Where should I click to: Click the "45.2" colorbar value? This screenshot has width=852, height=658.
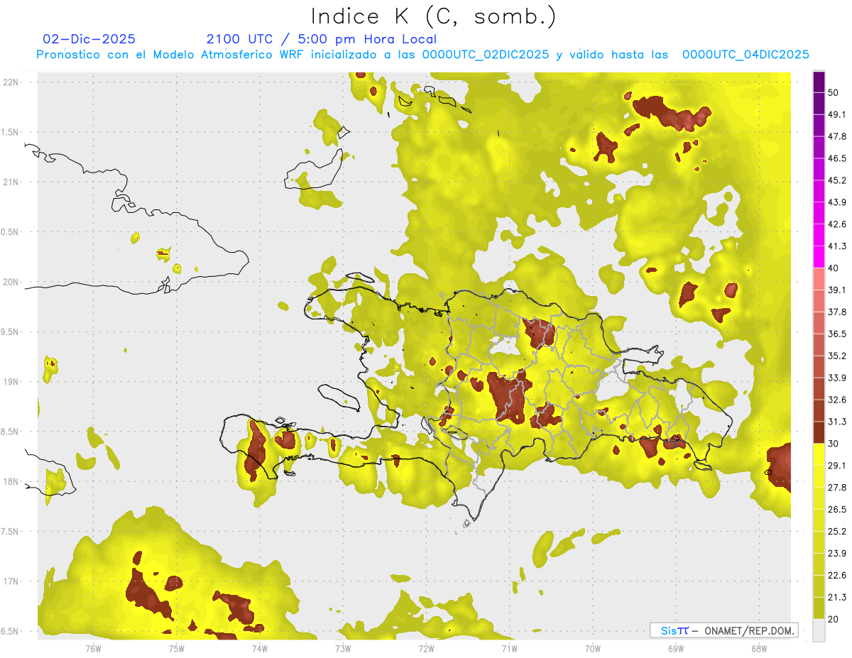click(x=837, y=180)
